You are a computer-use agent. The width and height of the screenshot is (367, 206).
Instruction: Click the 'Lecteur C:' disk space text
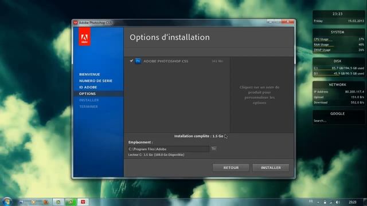click(156, 154)
